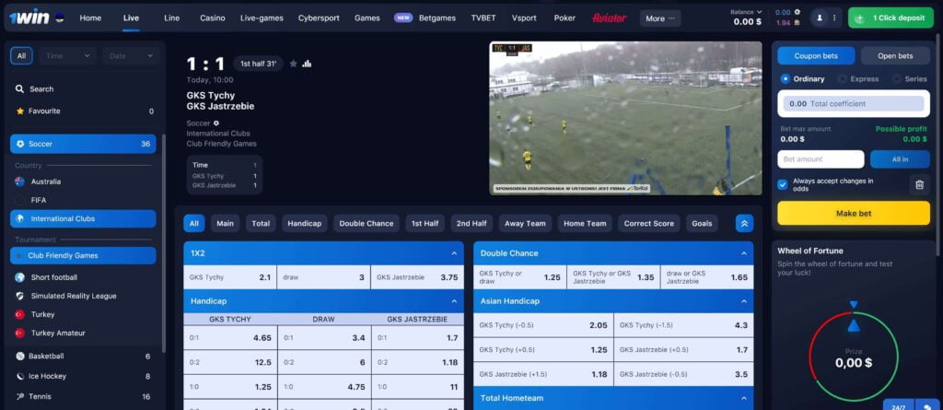Click Total coefficient field in coupon
This screenshot has height=410, width=943.
854,103
